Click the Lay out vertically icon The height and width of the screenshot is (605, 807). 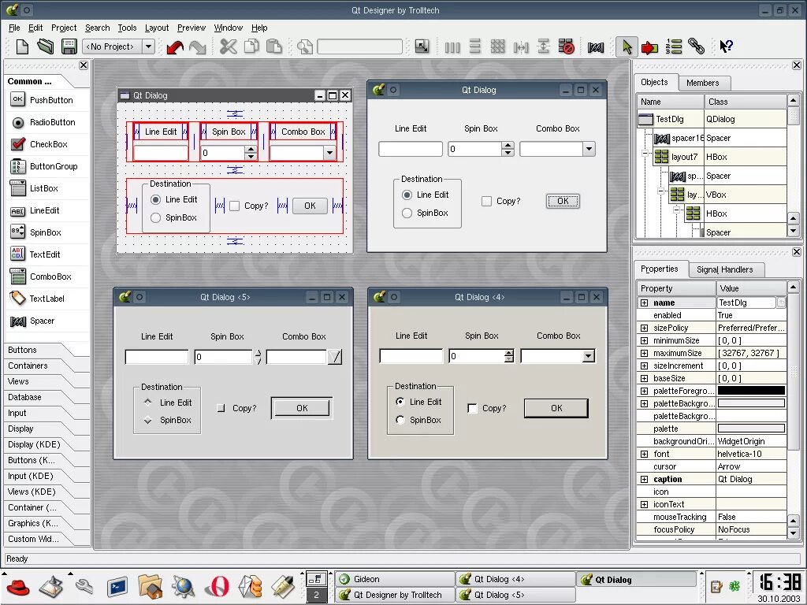[475, 47]
